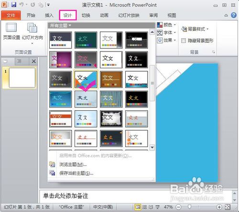Click the Browse Themes folder icon
Viewport: 239px width, 212px height.
tap(52, 164)
